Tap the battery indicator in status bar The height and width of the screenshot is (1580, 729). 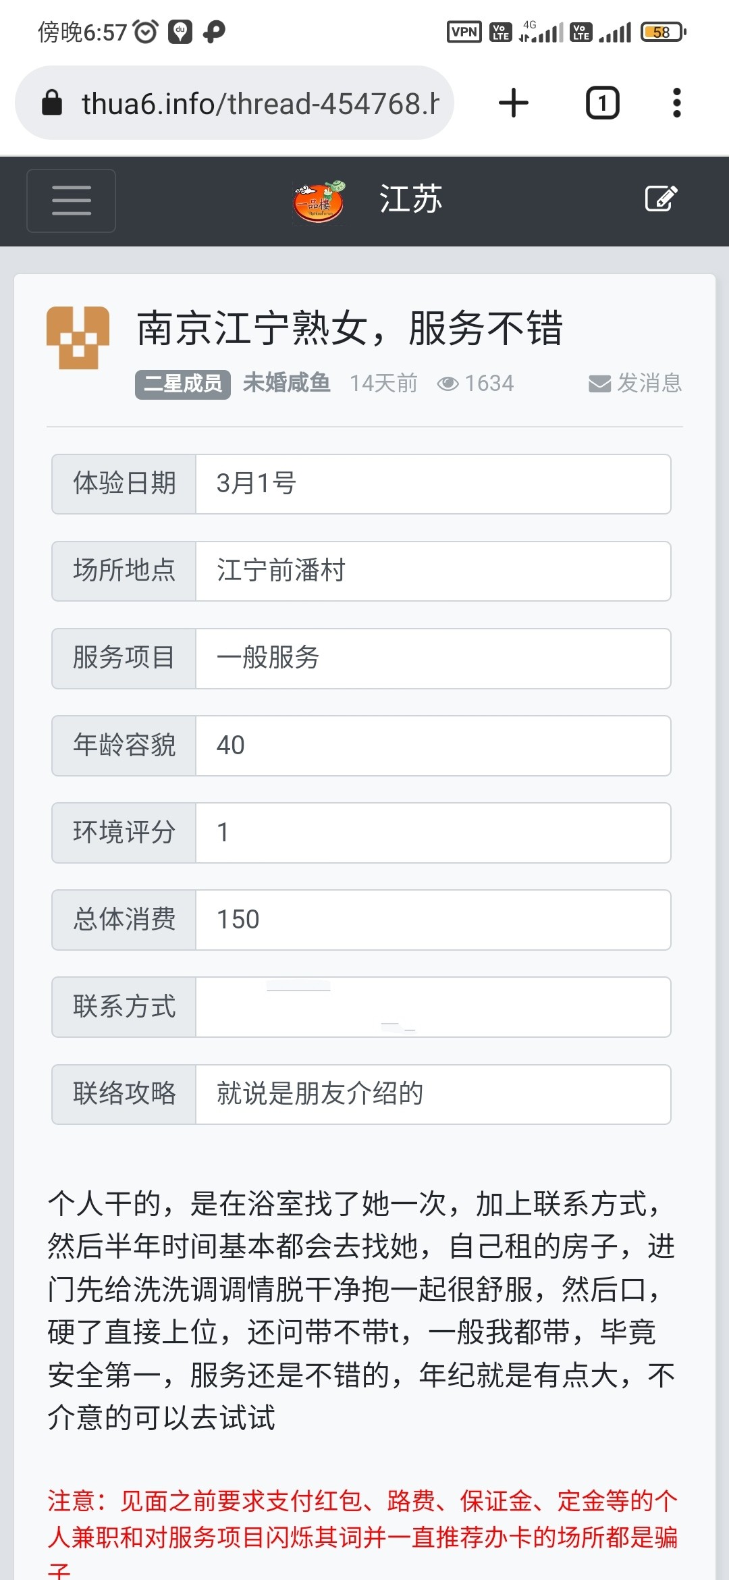pos(663,32)
